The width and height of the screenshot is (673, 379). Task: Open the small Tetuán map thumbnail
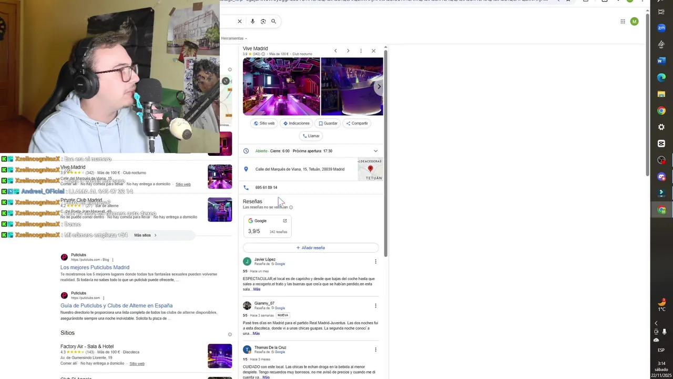[370, 169]
